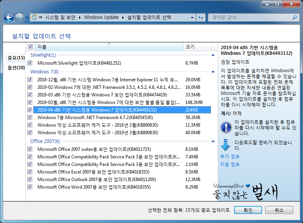Click the Windows Update breadcrumb

pos(101,17)
